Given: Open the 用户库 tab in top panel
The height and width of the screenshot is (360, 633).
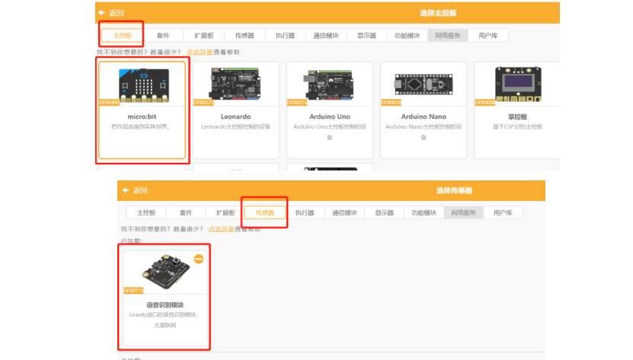Looking at the screenshot, I should coord(488,36).
